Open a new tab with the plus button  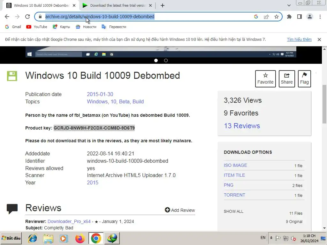tap(163, 5)
